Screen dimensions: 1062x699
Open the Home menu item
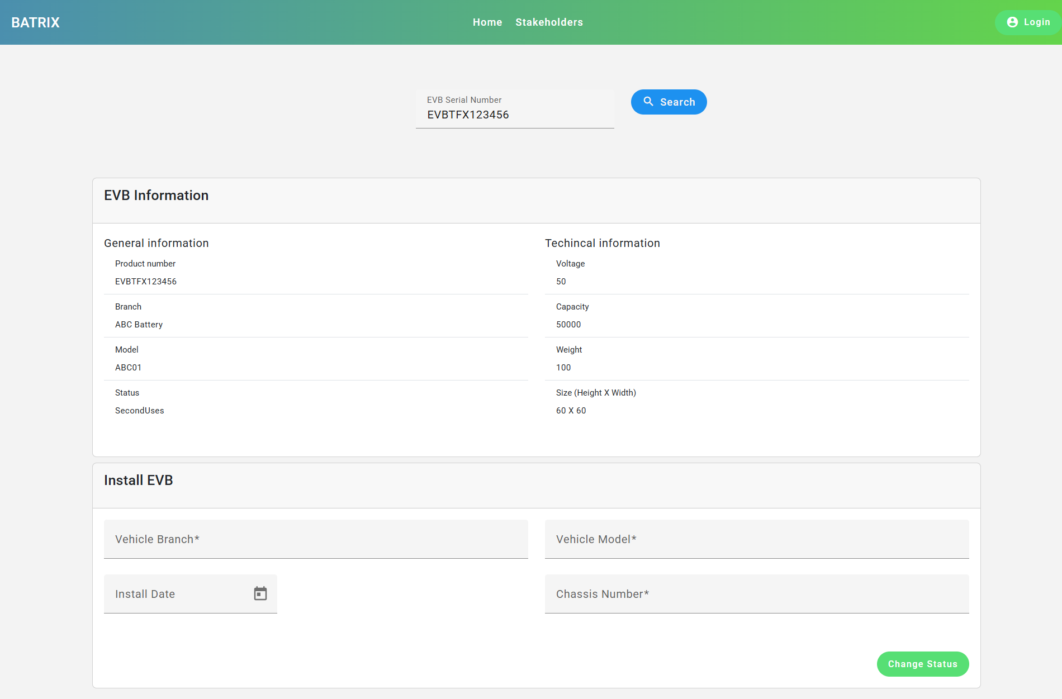(487, 22)
